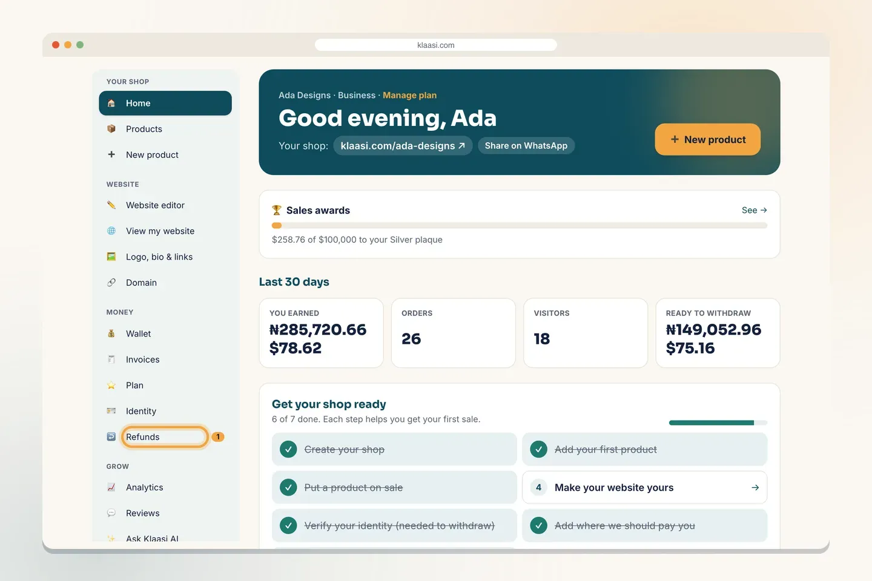Click the Products box icon
Image resolution: width=872 pixels, height=581 pixels.
click(111, 129)
